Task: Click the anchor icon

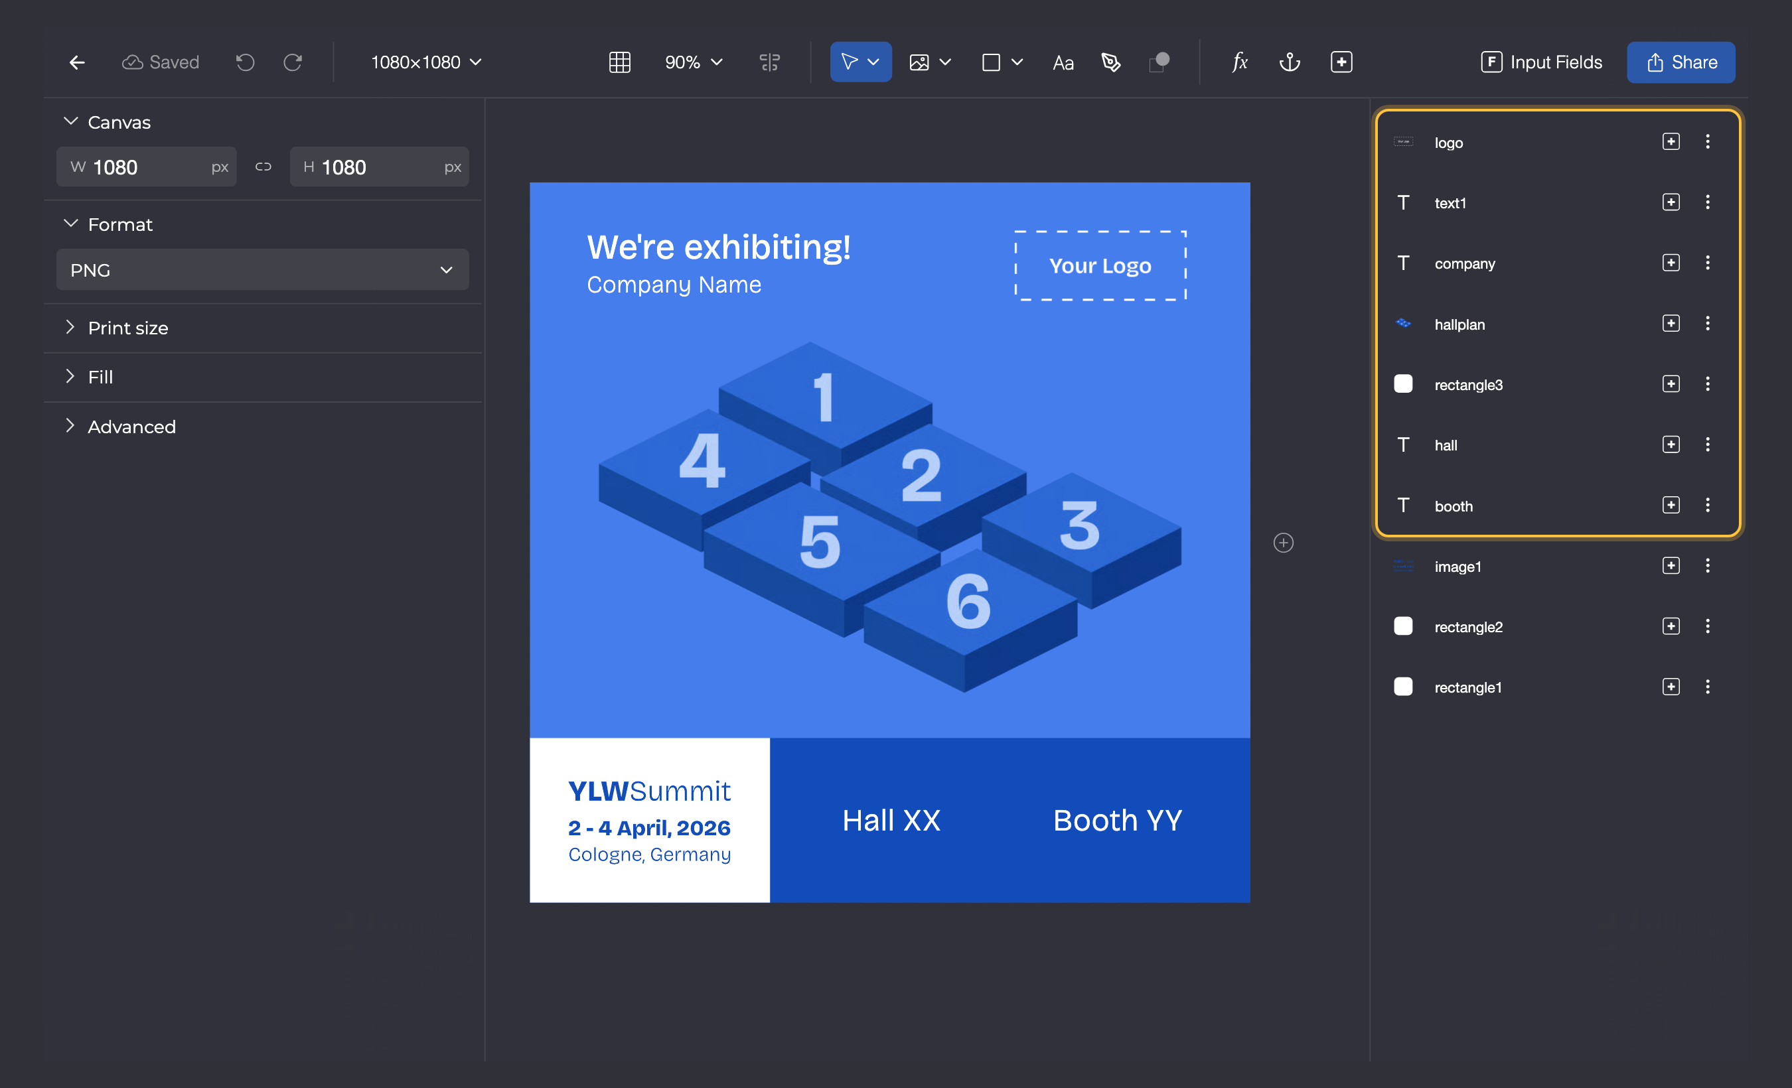Action: (1290, 62)
